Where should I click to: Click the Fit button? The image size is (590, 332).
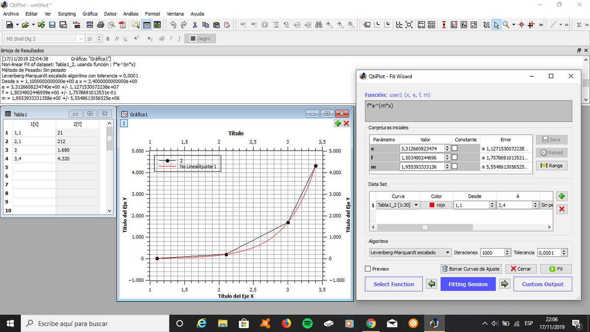click(x=556, y=269)
